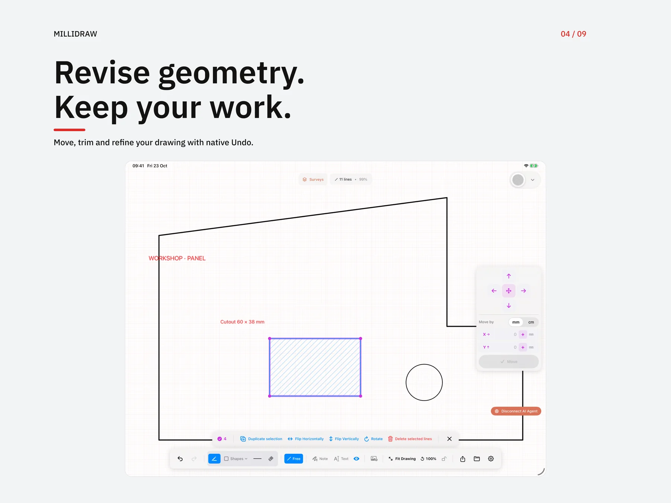This screenshot has height=503, width=671.
Task: Share or export the drawing
Action: (463, 459)
